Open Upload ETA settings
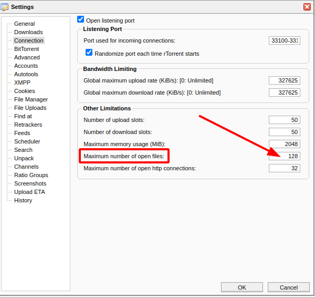This screenshot has width=315, height=298. pos(29,192)
